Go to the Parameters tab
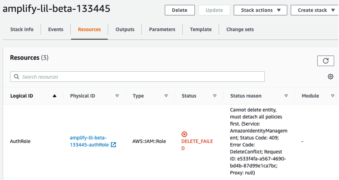Screen dimensions: 339x180 point(162,29)
